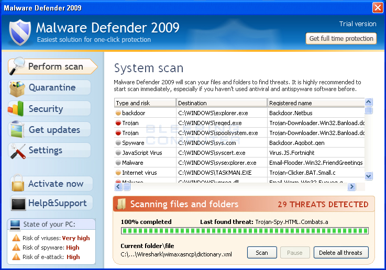Image resolution: width=386 pixels, height=270 pixels.
Task: Click the dictionary.xml current file path
Action: tap(177, 254)
